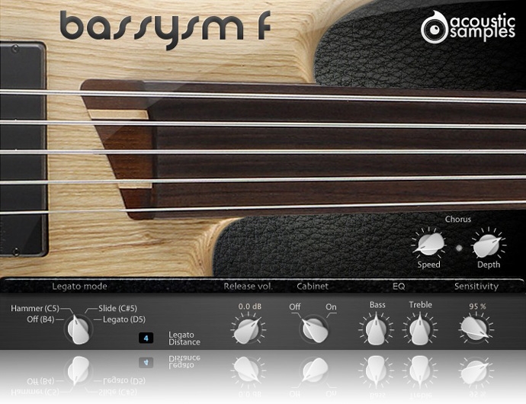Click the Treble EQ knob
The image size is (526, 404).
(420, 329)
